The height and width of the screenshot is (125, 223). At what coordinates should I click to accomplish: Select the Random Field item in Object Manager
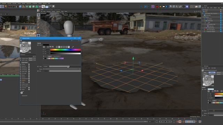212,24
